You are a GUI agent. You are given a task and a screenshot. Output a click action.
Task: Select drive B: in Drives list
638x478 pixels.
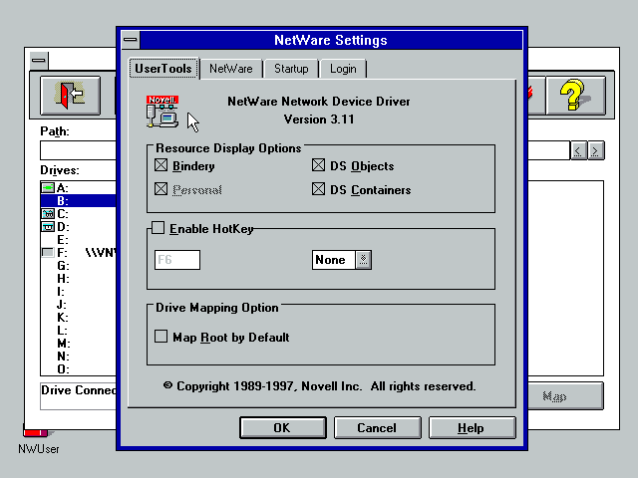click(x=78, y=201)
